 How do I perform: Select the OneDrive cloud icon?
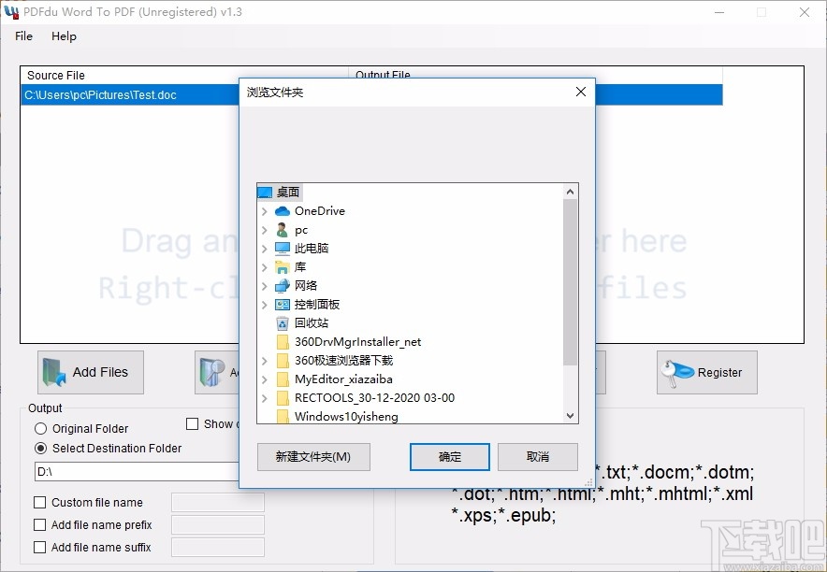coord(283,210)
